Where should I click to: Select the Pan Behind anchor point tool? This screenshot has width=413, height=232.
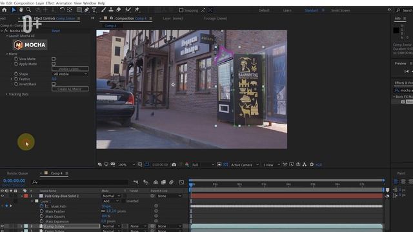point(70,10)
